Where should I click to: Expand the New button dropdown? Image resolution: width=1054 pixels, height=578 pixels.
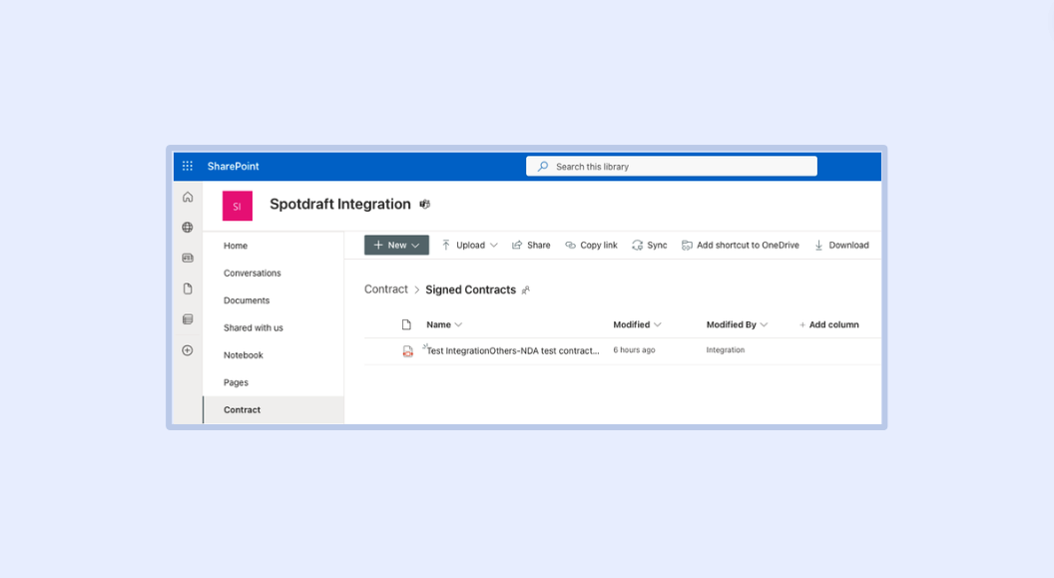413,245
